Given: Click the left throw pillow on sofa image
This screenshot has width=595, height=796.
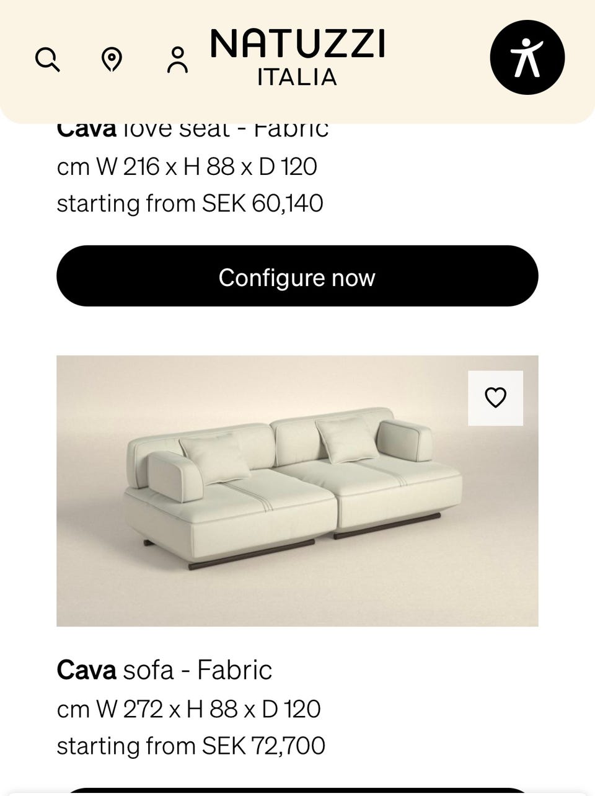Looking at the screenshot, I should [213, 458].
